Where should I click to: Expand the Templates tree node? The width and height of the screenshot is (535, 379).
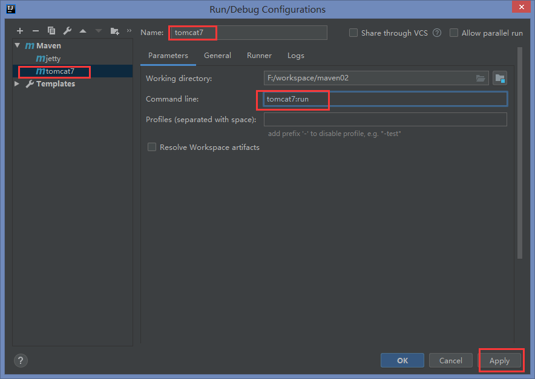pos(18,84)
